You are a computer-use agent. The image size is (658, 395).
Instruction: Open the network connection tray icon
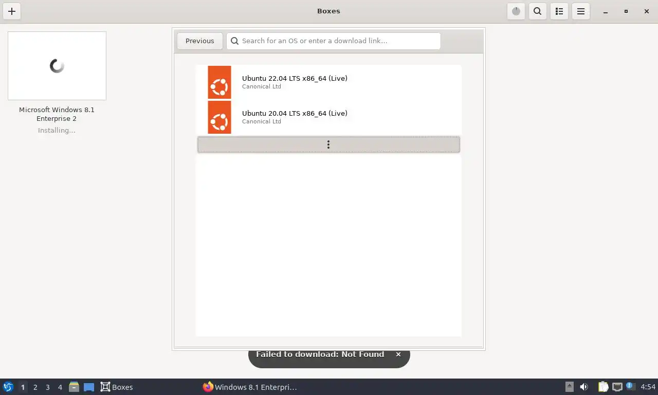tap(617, 387)
